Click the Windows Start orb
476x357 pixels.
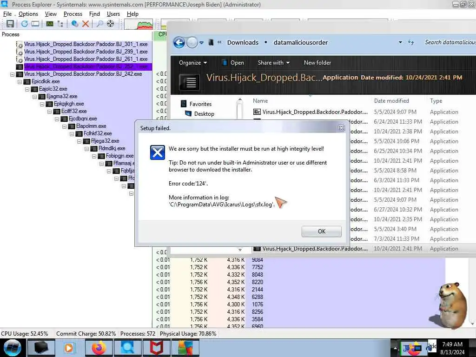[13, 348]
